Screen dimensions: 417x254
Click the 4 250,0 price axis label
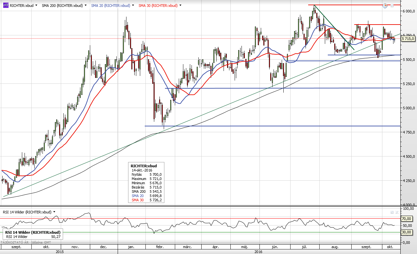pyautogui.click(x=408, y=181)
